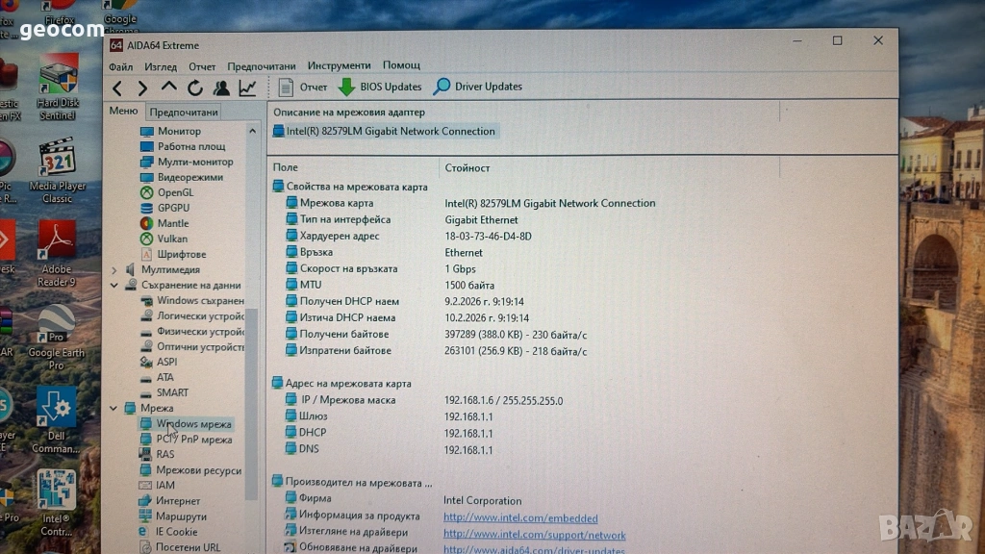Click the Back navigation arrow
The image size is (985, 554).
coord(117,88)
